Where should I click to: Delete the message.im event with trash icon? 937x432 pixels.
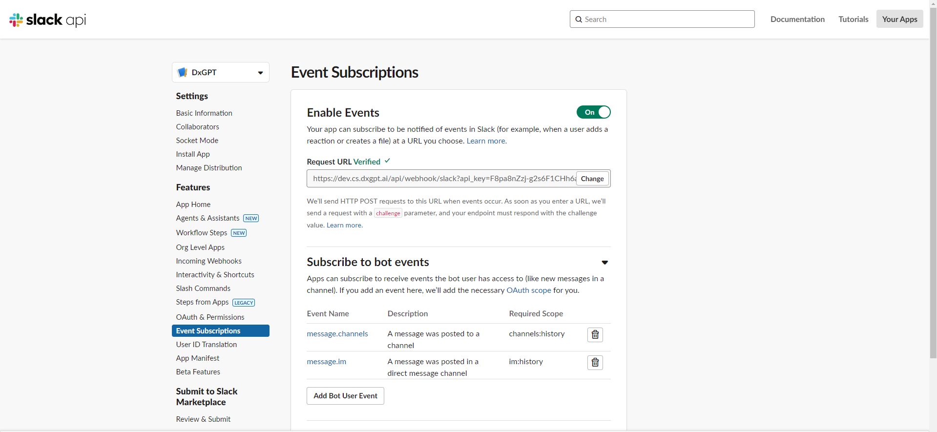(x=595, y=362)
